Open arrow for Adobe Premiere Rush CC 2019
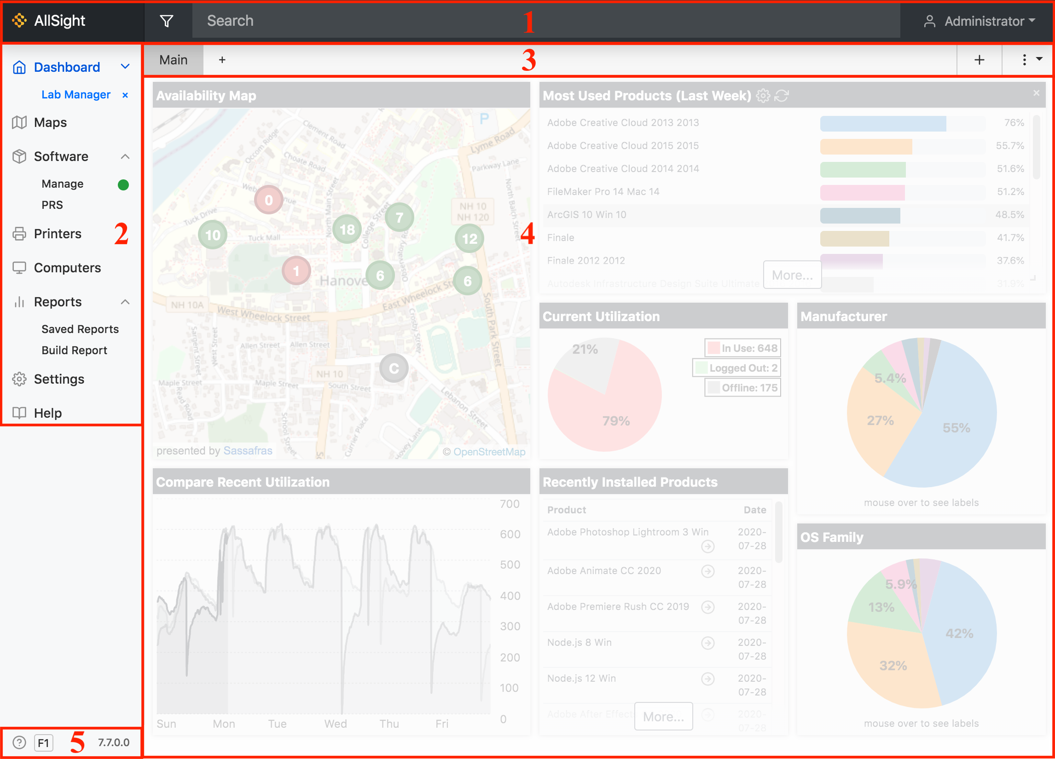The image size is (1055, 759). click(708, 607)
